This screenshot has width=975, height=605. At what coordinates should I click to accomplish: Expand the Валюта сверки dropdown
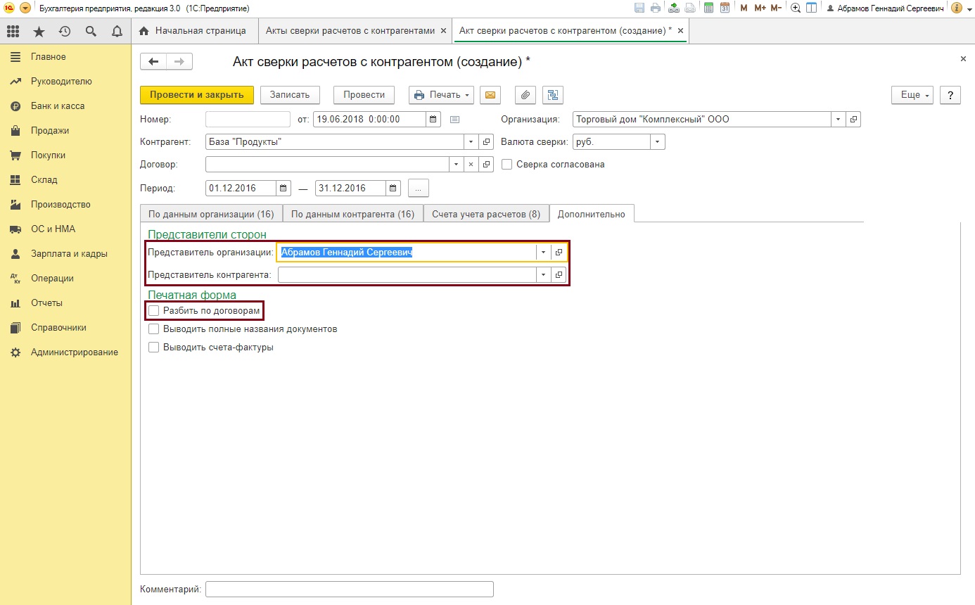pyautogui.click(x=658, y=142)
